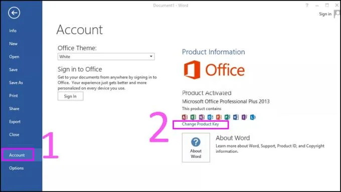
Task: Choose Save in the sidebar
Action: pyautogui.click(x=13, y=70)
